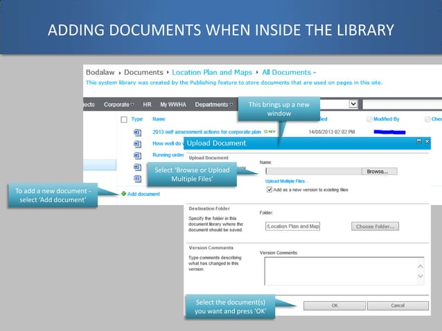Click the Version Comments scroll down arrow

tap(421, 276)
